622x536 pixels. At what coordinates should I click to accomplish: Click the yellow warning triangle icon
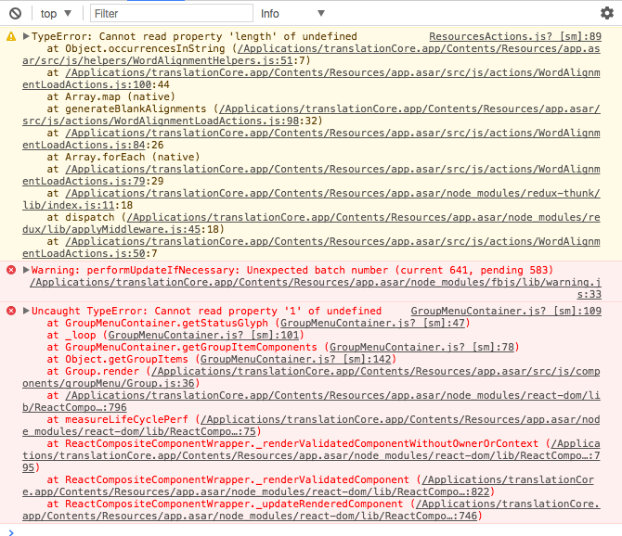(x=11, y=37)
